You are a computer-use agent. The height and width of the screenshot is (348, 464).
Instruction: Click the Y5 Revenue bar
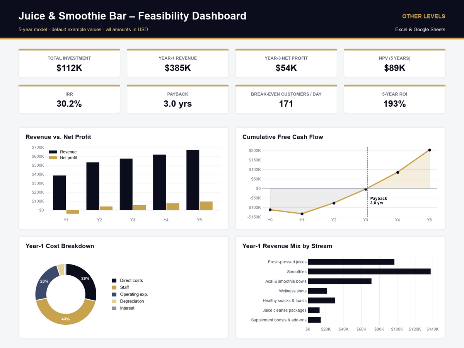193,180
